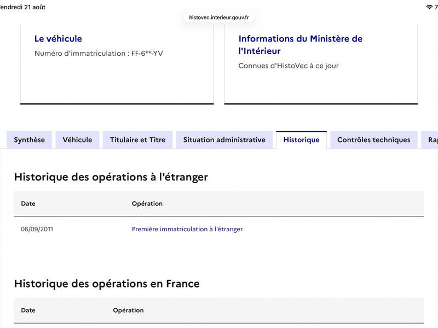Click the vendredi 21 août status date

pyautogui.click(x=22, y=7)
